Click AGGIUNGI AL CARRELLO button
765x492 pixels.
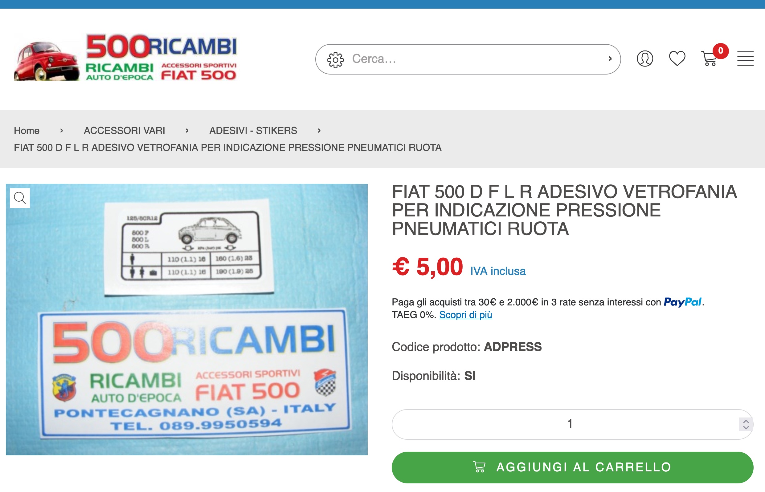[572, 467]
